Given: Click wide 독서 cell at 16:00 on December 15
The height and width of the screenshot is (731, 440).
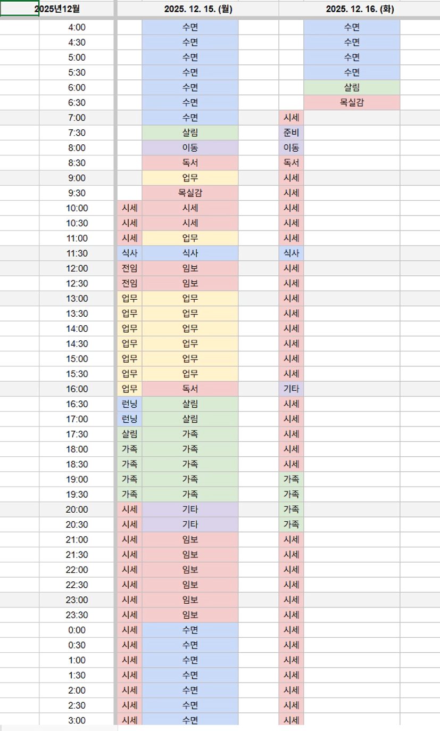Looking at the screenshot, I should coord(190,389).
